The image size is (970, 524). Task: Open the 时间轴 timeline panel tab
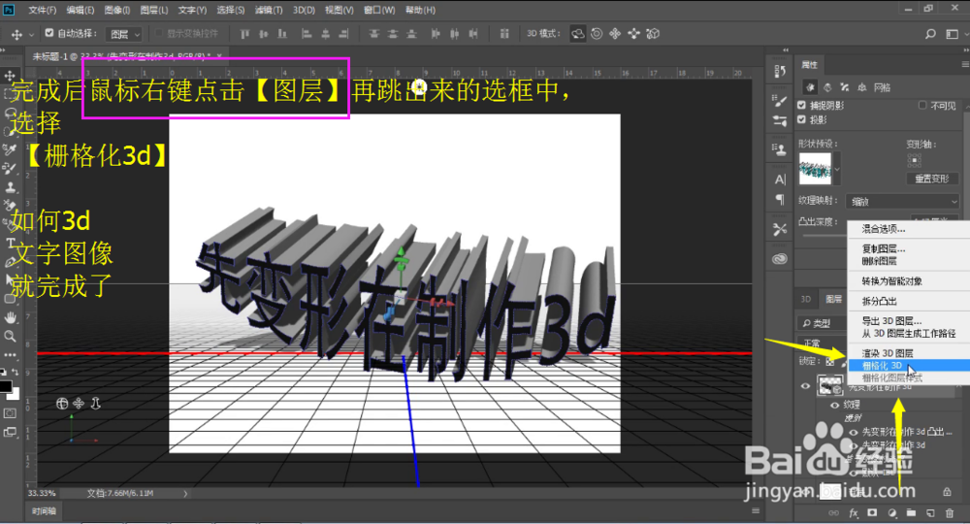tap(44, 511)
